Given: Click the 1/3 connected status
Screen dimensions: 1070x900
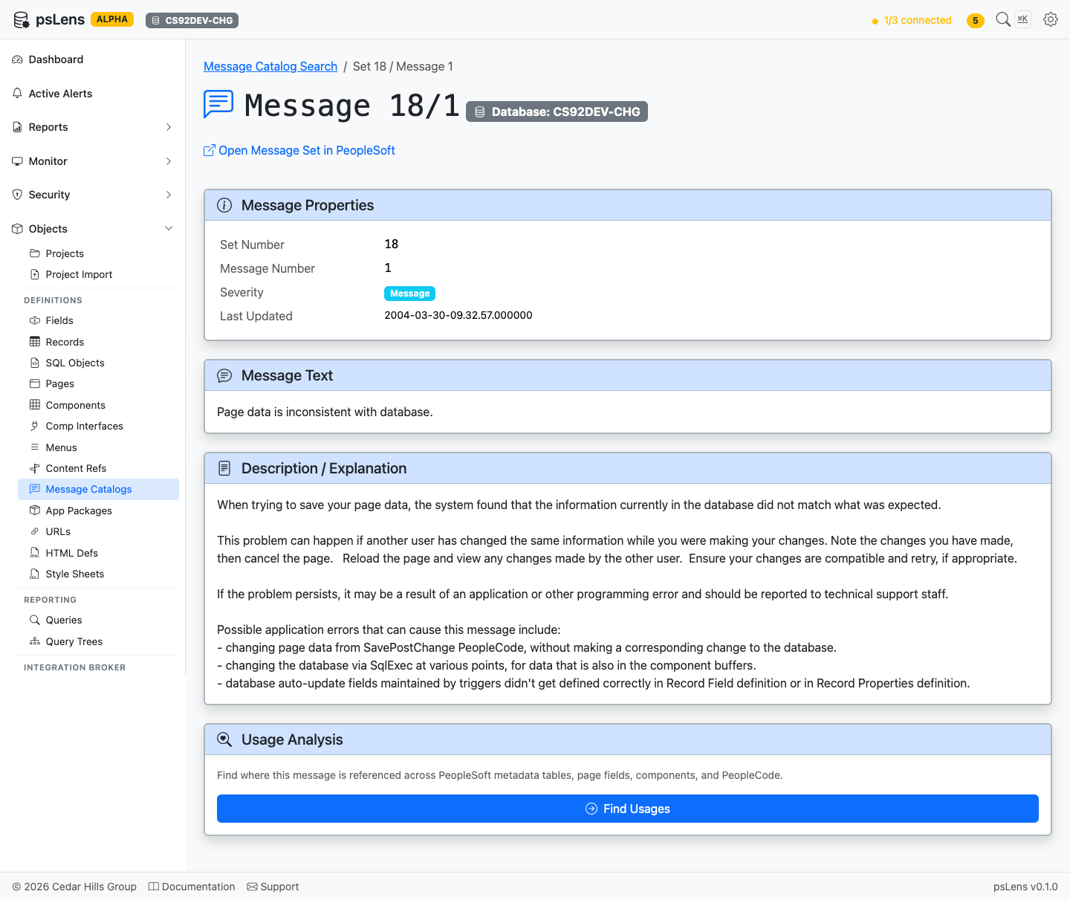Looking at the screenshot, I should 912,20.
